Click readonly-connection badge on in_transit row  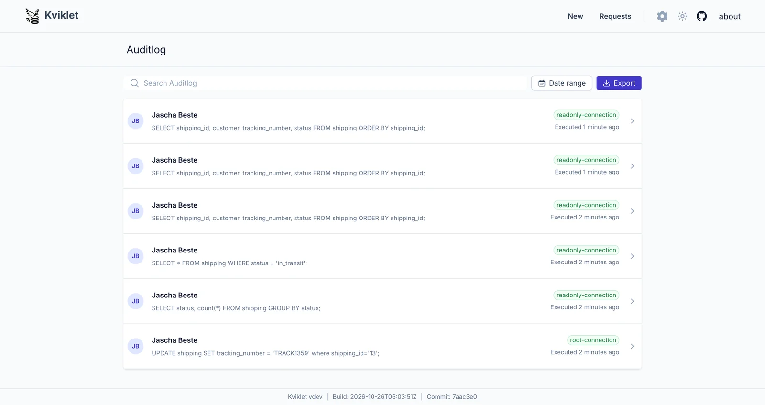586,250
